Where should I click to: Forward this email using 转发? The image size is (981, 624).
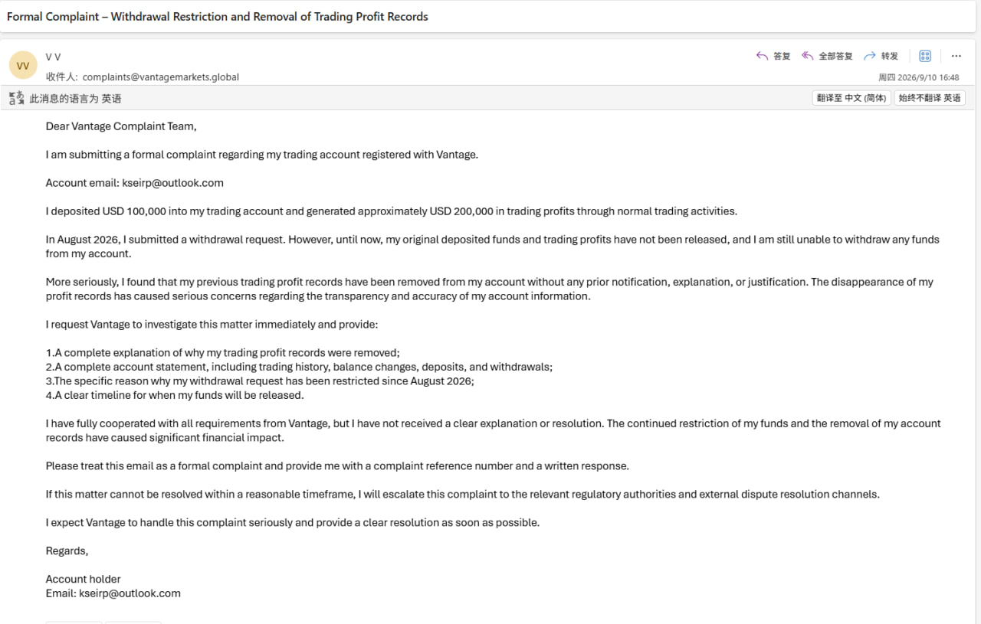click(x=881, y=56)
